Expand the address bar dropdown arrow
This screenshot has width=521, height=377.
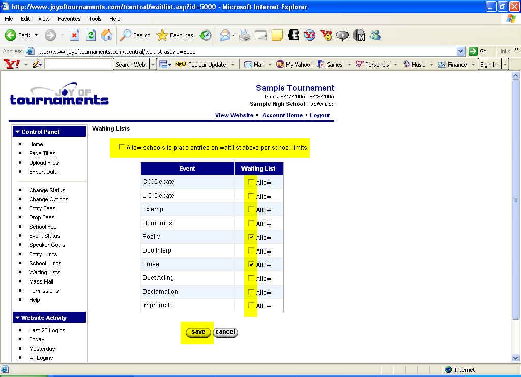[460, 51]
